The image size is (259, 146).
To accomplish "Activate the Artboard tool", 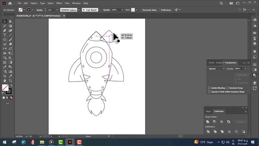I will coord(4,76).
